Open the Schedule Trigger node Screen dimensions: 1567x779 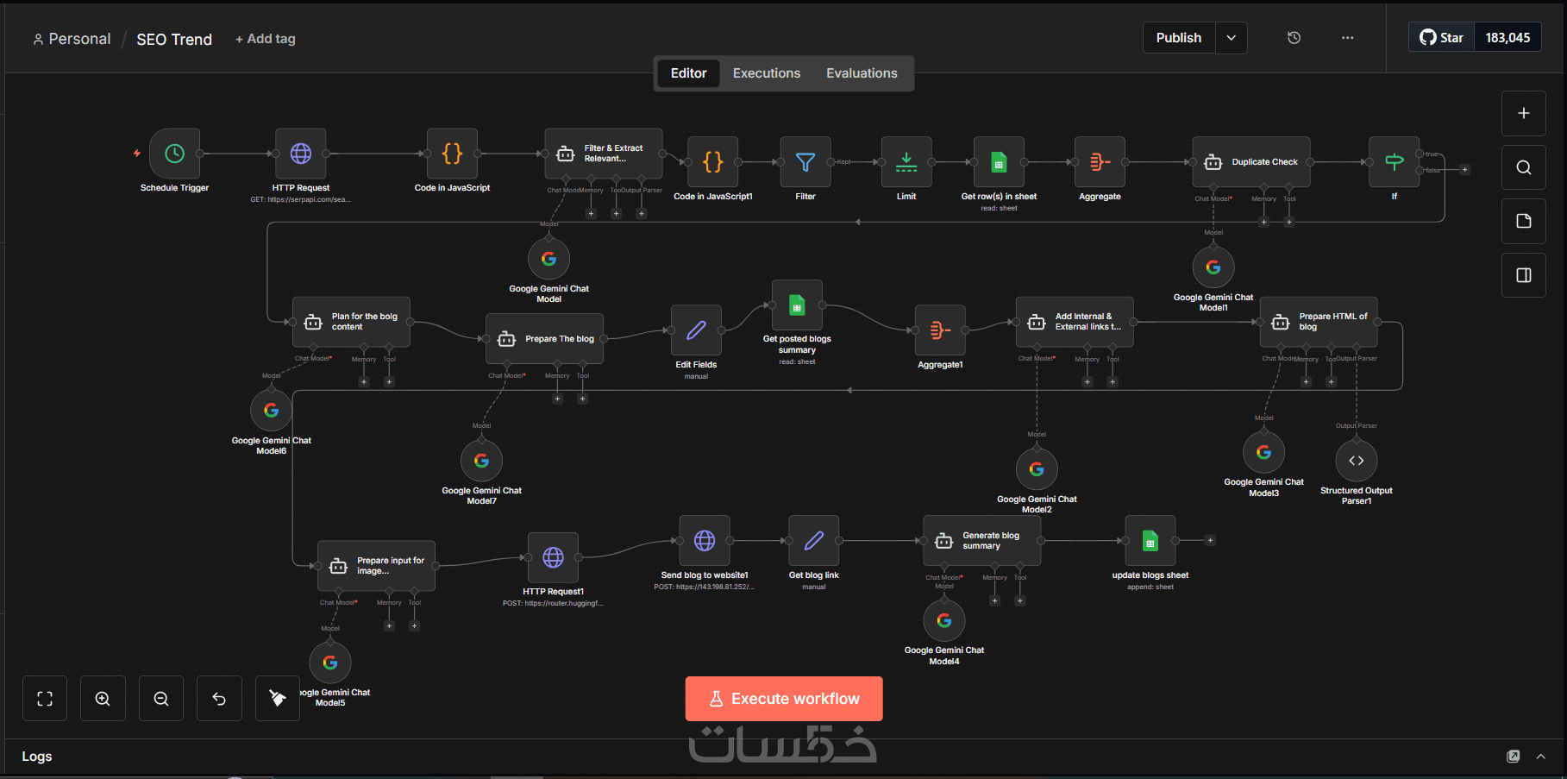tap(174, 154)
